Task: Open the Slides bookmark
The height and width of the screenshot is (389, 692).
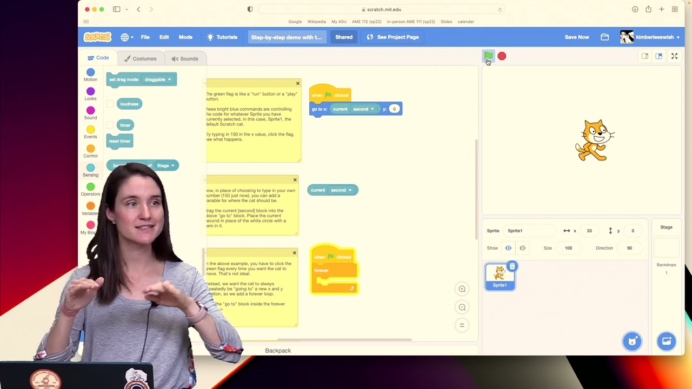Action: [x=446, y=22]
